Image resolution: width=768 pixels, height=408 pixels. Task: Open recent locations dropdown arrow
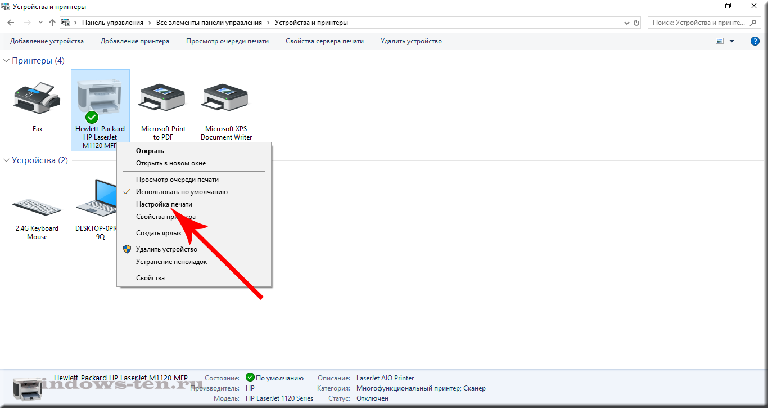coord(40,23)
